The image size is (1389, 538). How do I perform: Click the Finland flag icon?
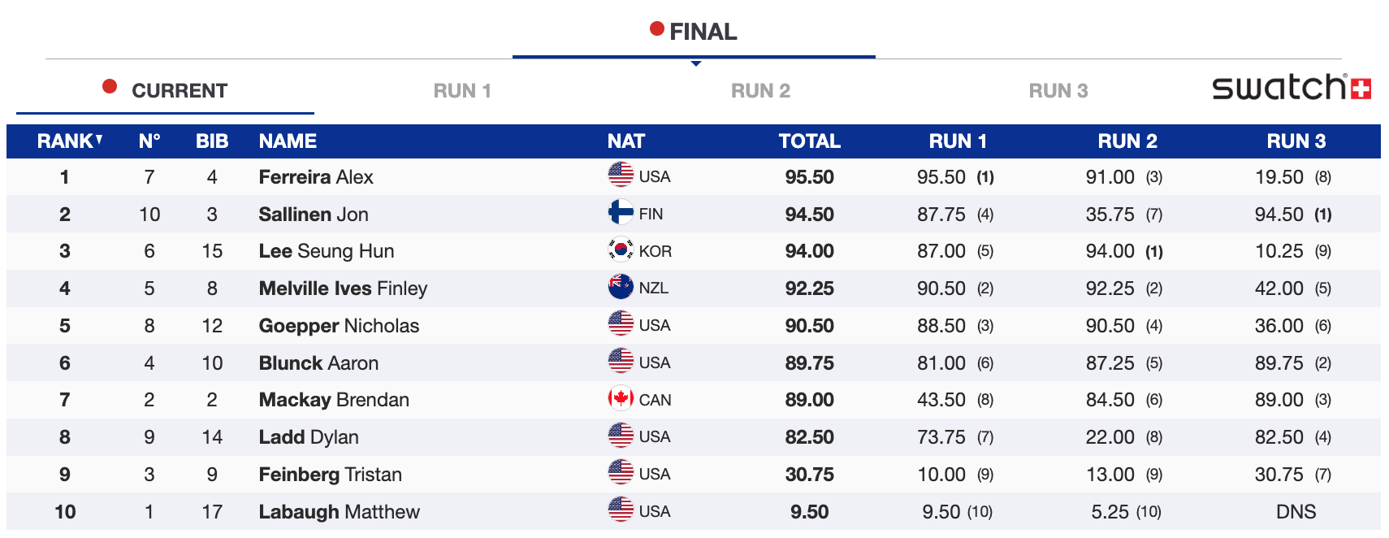tap(621, 212)
